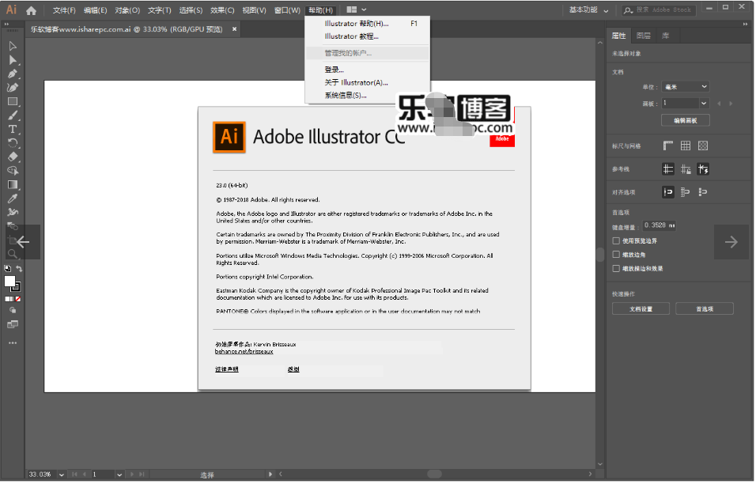Select the Curvature tool
The image size is (756, 484).
pos(13,88)
